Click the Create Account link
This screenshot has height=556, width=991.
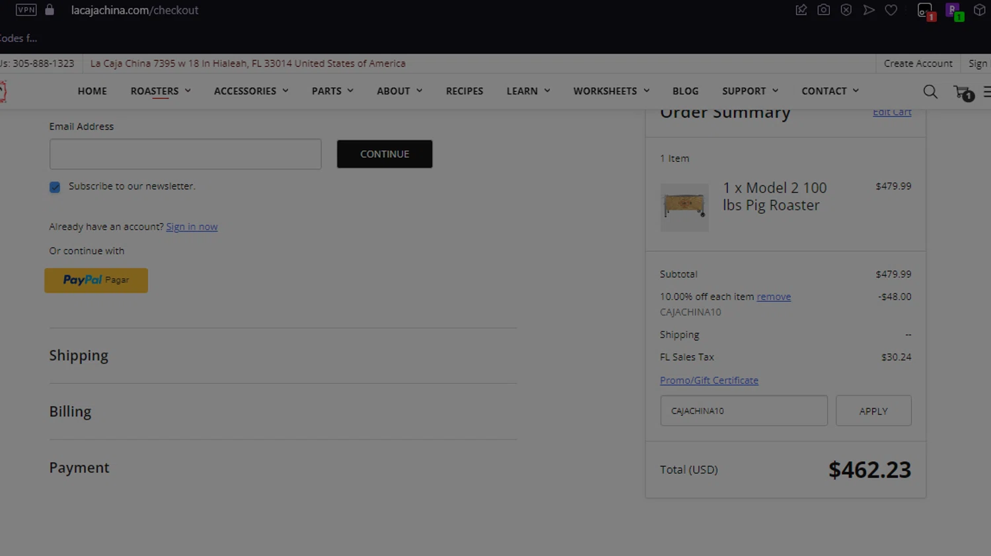coord(918,63)
